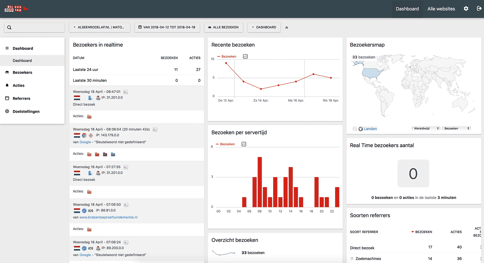Open the settings gear in the top bar
This screenshot has height=263, width=484.
(466, 8)
